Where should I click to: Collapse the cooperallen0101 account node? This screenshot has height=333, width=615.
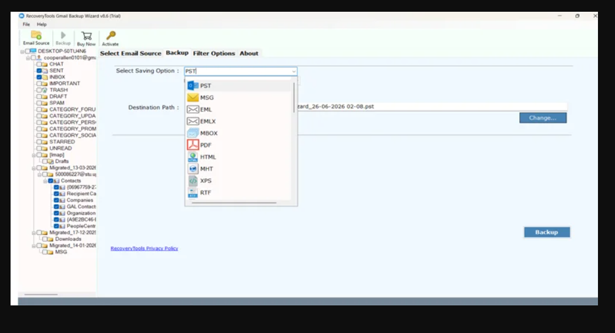[28, 58]
